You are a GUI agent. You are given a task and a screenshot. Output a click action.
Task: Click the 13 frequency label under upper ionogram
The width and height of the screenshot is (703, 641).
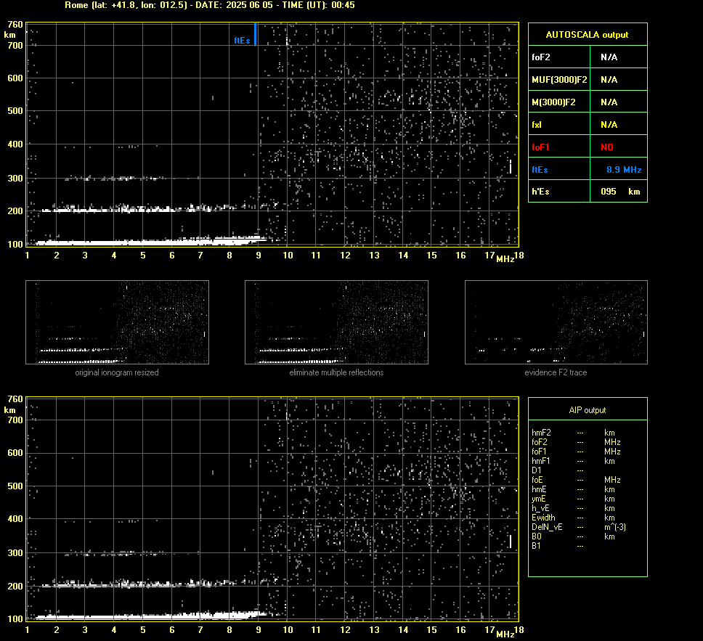[x=374, y=256]
